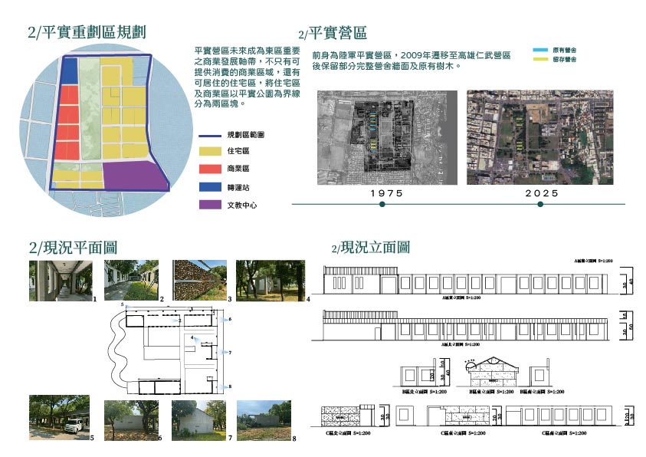Open site photo 2 of the garden path
646x457 pixels.
point(132,280)
